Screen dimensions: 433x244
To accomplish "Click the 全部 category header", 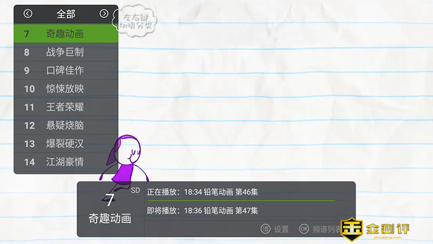I will 66,14.
